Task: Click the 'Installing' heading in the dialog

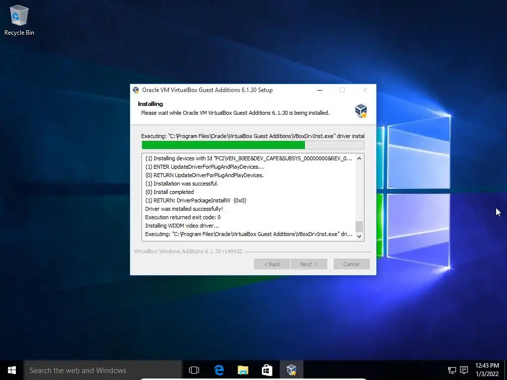Action: [x=151, y=104]
